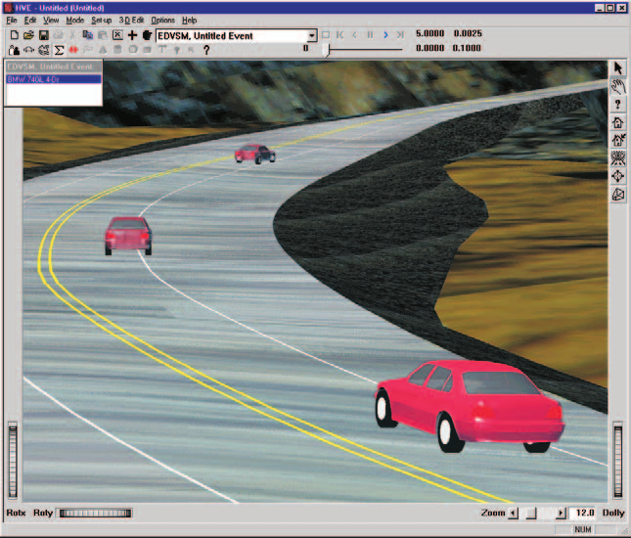This screenshot has width=631, height=538.
Task: Decrease zoom with the left arrow button
Action: point(513,513)
